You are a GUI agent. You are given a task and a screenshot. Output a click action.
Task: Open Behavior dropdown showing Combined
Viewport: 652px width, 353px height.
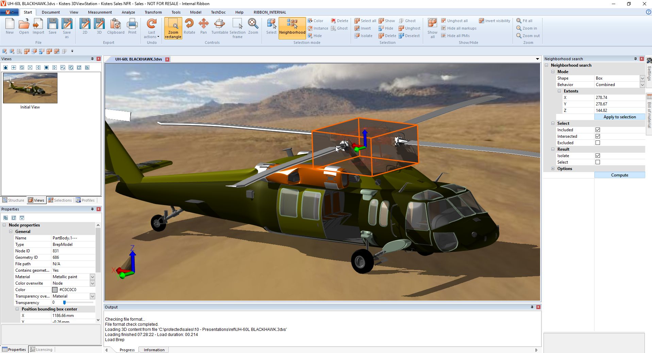pos(642,85)
